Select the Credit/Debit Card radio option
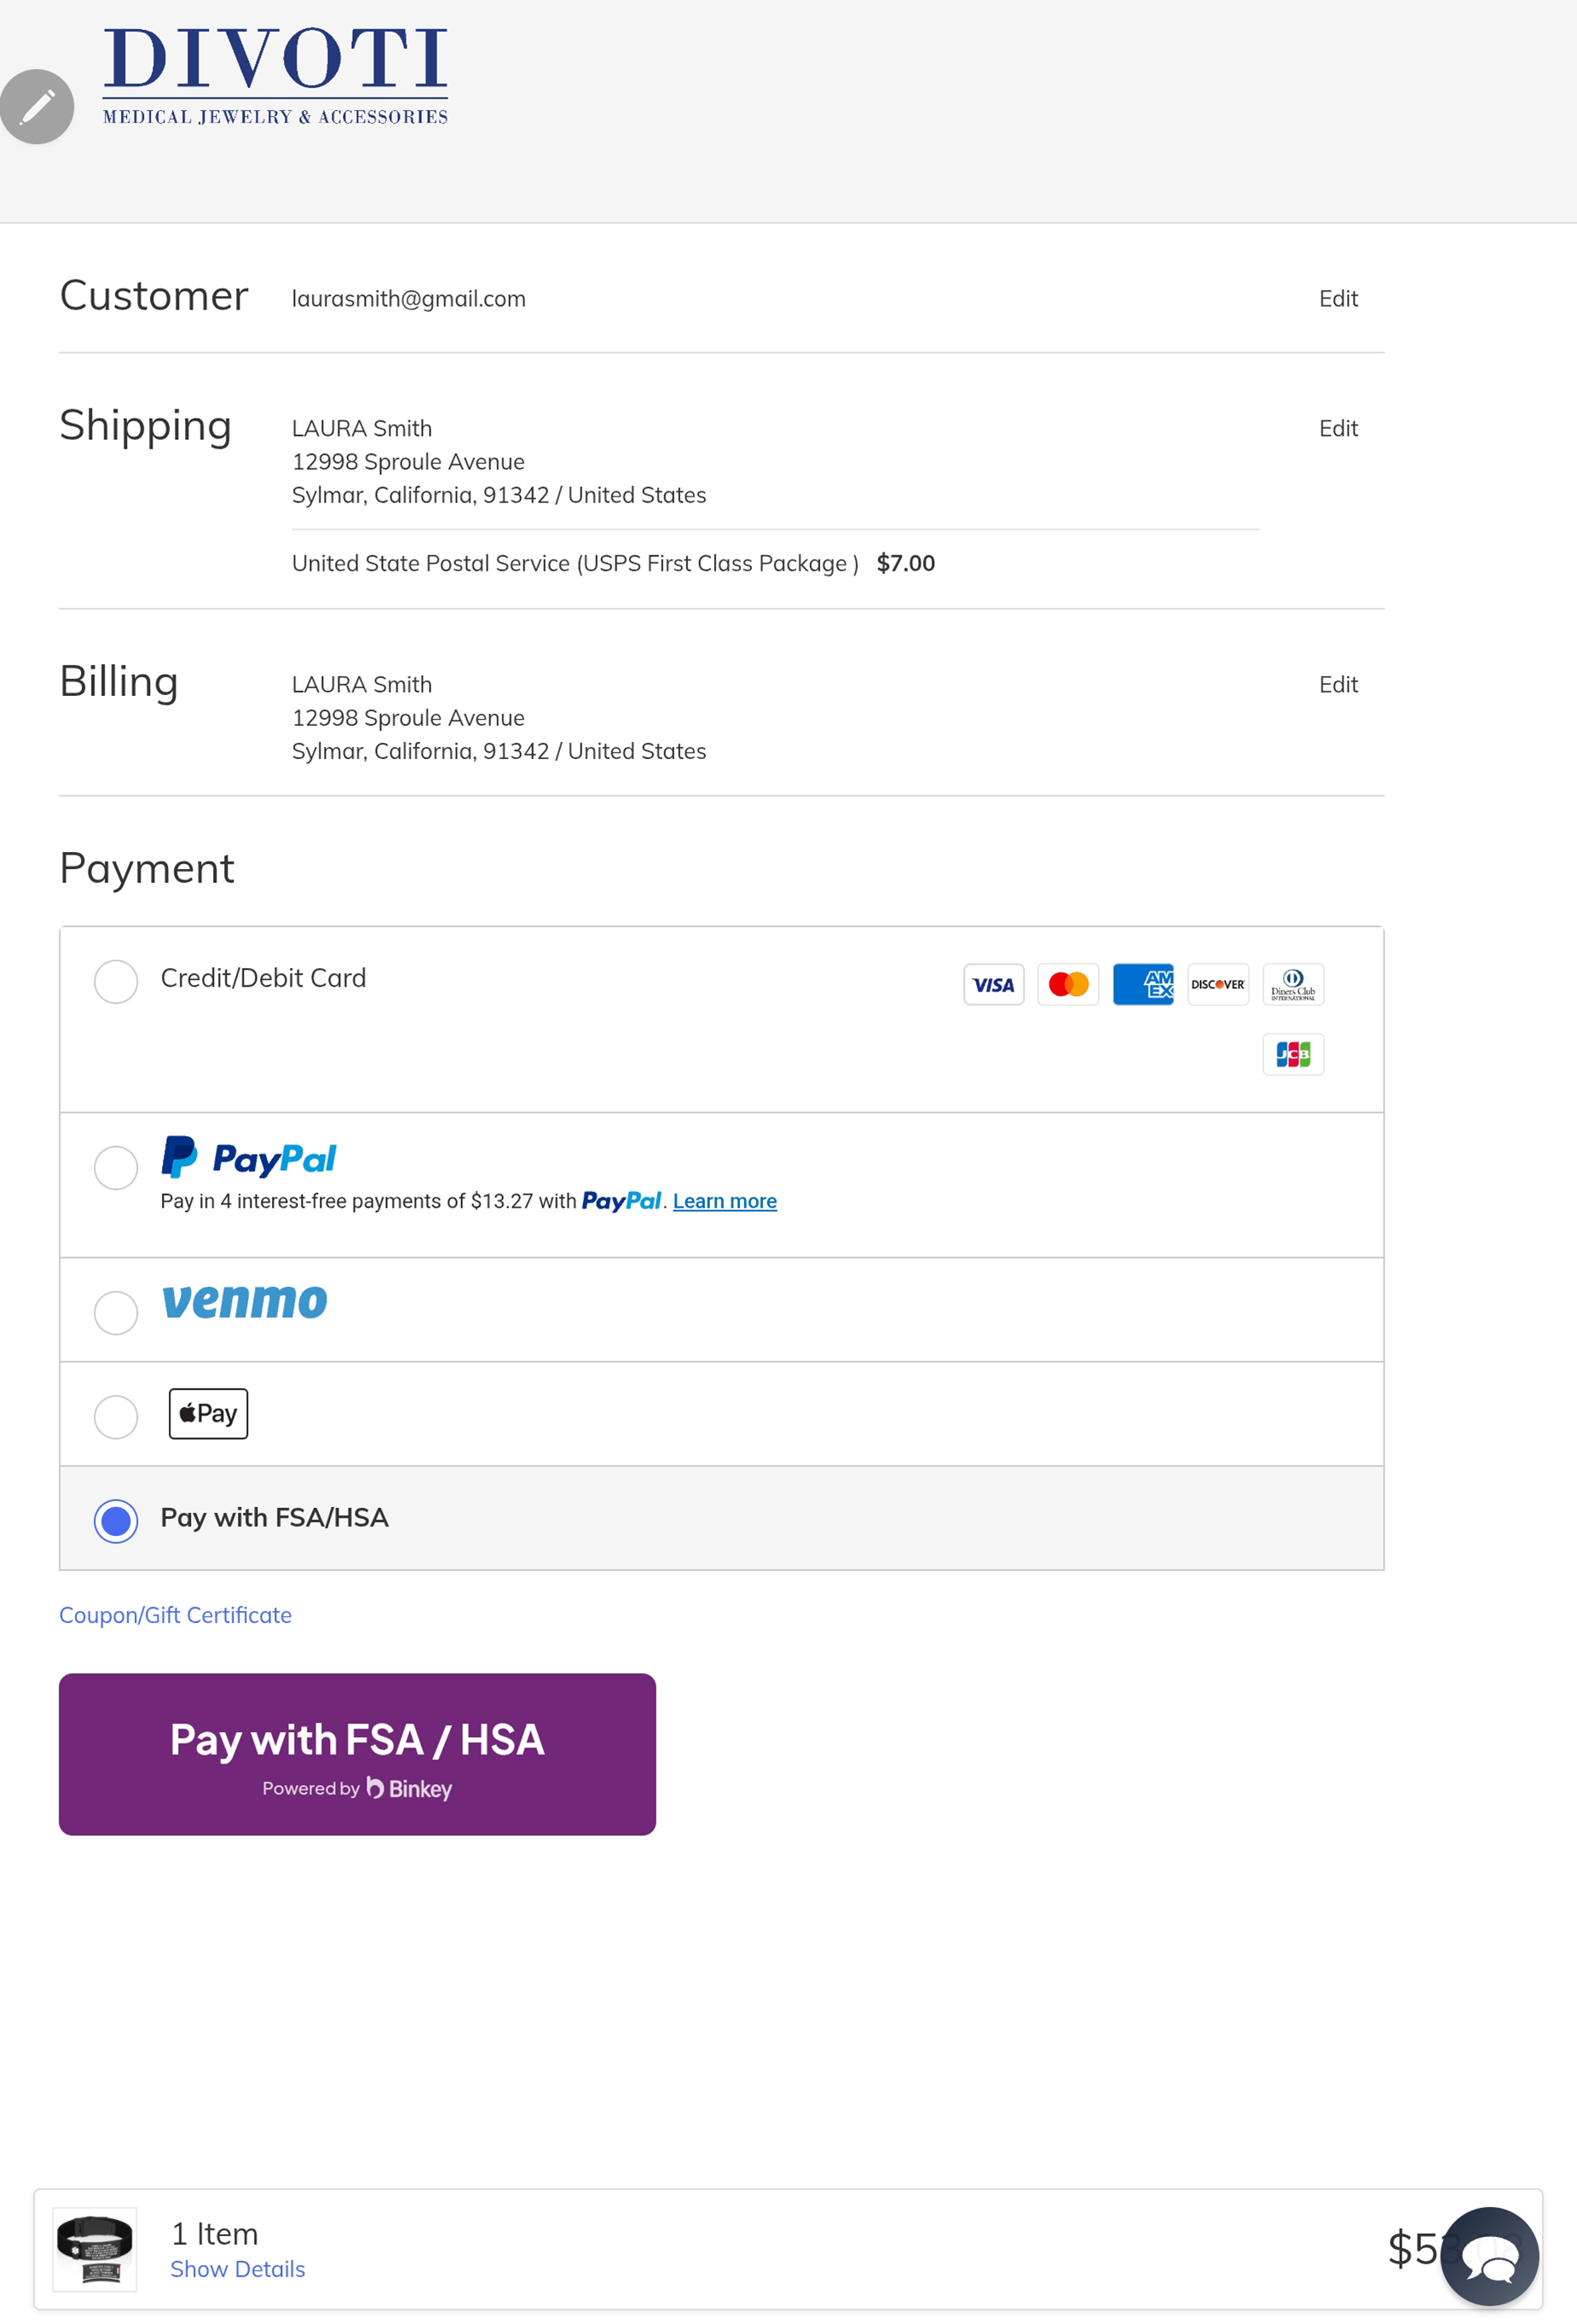1577x2324 pixels. coord(116,981)
